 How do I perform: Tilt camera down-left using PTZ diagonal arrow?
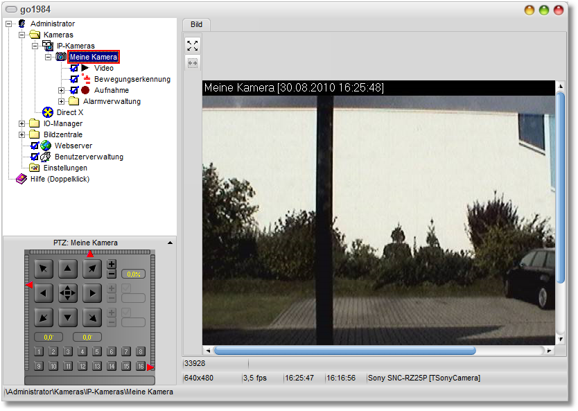coord(44,317)
